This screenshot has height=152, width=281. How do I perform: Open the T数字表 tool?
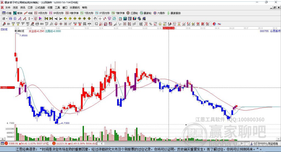(x=118, y=13)
